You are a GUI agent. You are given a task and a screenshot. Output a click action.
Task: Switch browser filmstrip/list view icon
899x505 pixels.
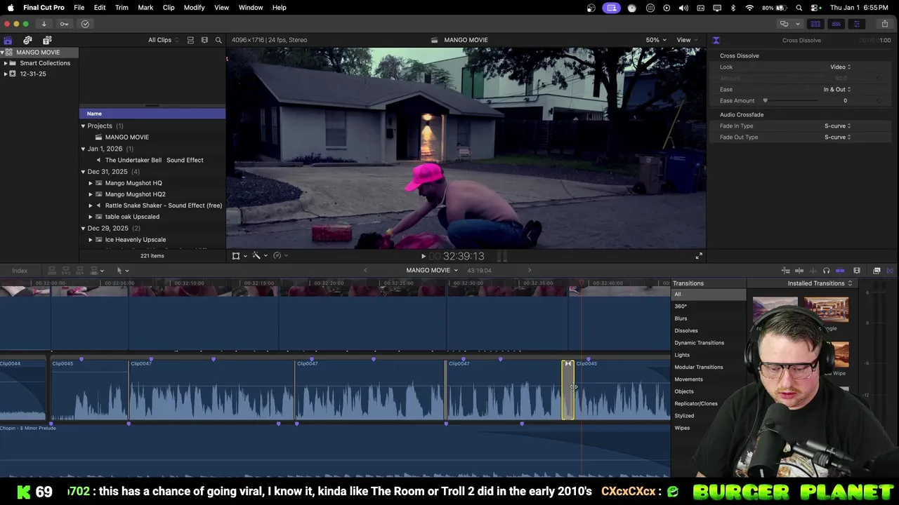pos(204,40)
